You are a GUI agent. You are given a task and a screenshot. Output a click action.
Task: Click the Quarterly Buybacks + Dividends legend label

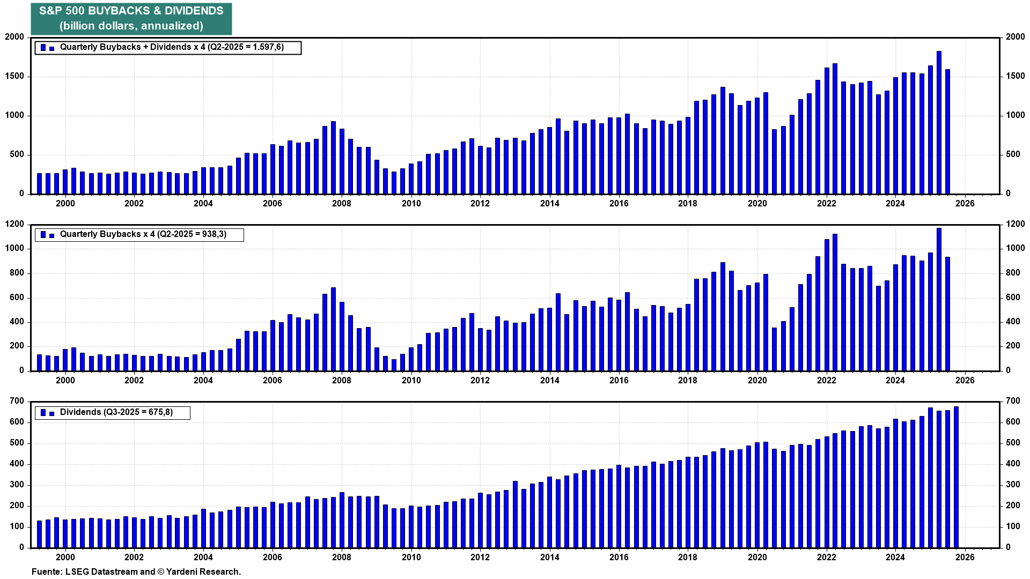pos(172,47)
